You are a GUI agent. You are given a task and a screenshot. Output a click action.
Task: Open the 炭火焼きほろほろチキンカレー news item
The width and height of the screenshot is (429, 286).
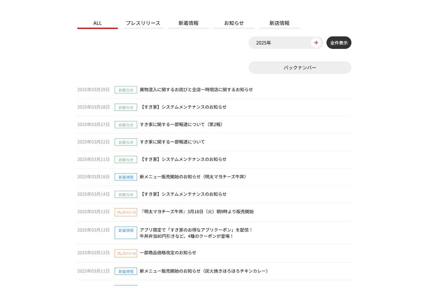tap(204, 271)
